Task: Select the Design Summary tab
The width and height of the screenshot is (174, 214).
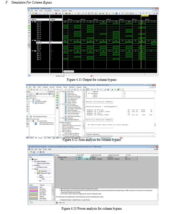Action: tap(106, 138)
